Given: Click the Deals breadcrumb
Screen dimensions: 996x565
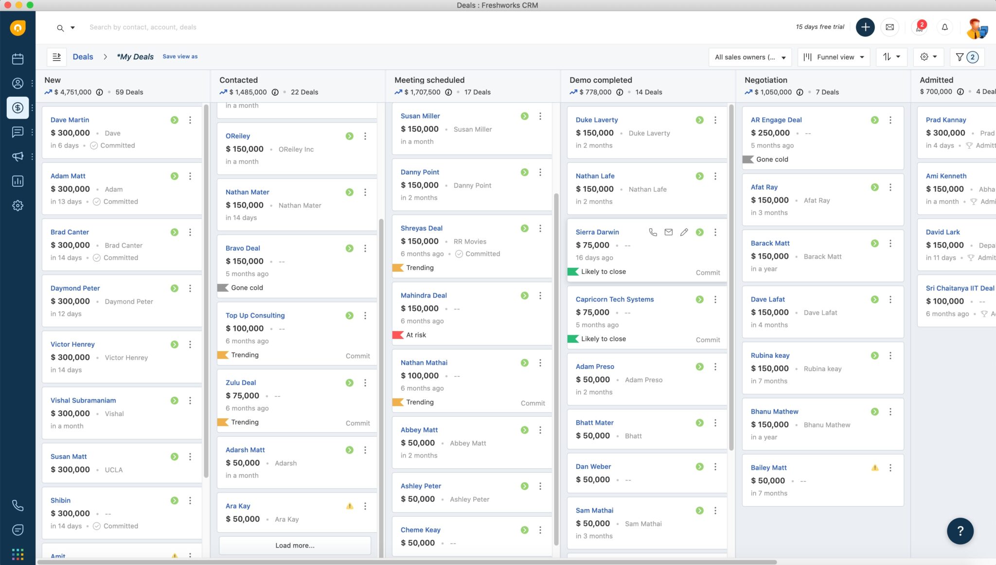Looking at the screenshot, I should (83, 57).
